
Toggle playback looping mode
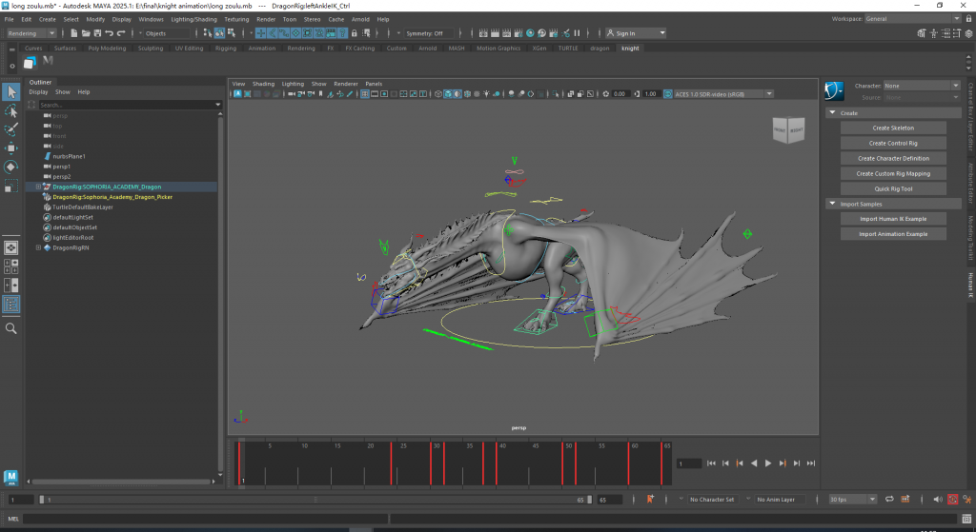(888, 499)
